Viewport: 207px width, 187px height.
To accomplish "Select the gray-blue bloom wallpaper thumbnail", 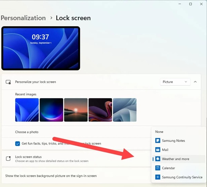I will [125, 110].
